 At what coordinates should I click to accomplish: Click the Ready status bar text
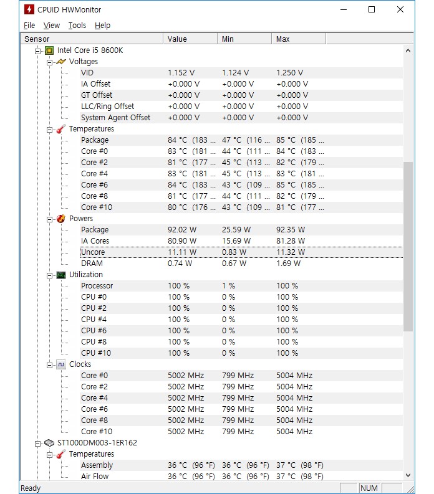[x=31, y=488]
